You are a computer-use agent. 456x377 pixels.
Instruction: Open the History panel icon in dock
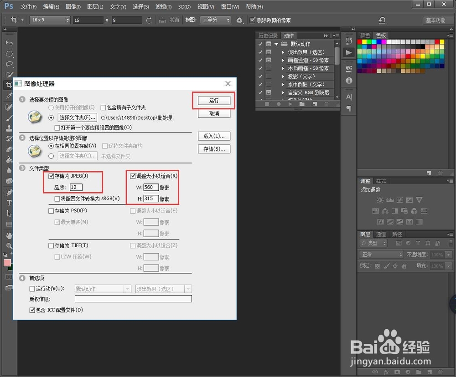coord(349,41)
